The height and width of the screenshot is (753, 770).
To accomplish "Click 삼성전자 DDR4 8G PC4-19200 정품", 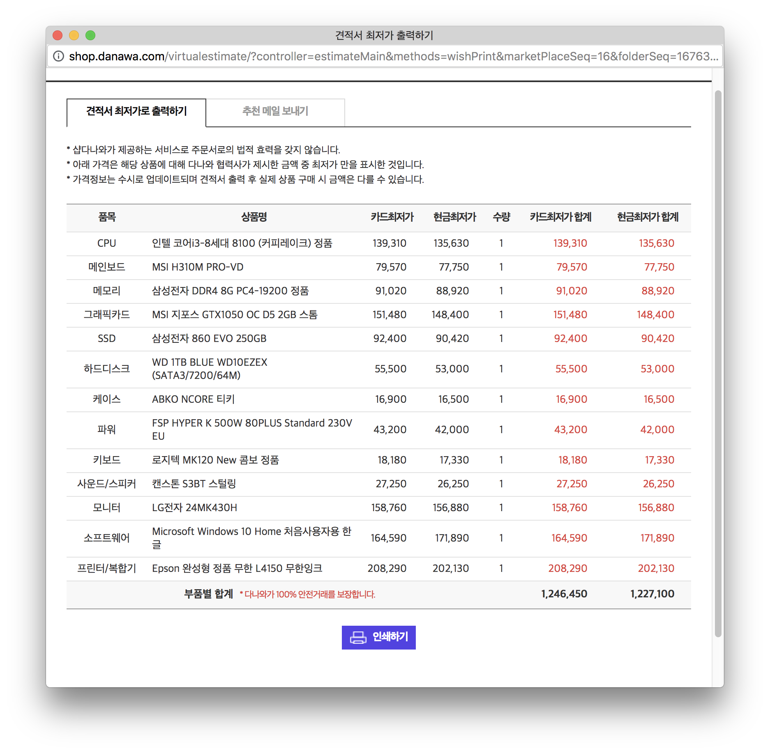I will [231, 291].
